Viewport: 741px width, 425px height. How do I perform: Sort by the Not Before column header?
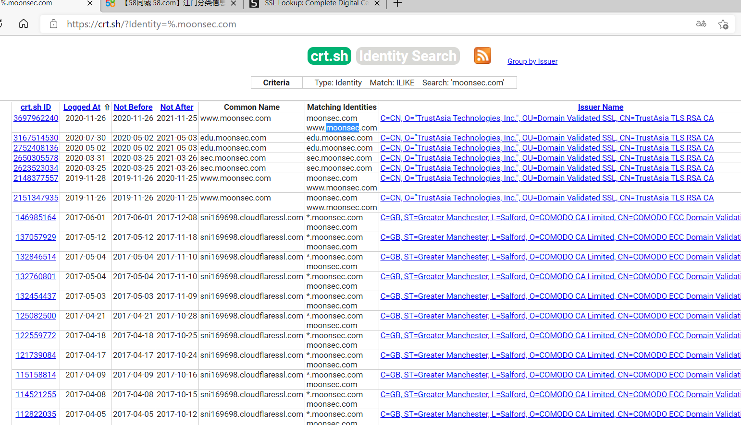133,107
